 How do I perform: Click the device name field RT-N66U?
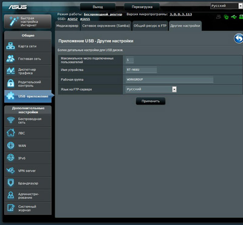tap(141, 70)
